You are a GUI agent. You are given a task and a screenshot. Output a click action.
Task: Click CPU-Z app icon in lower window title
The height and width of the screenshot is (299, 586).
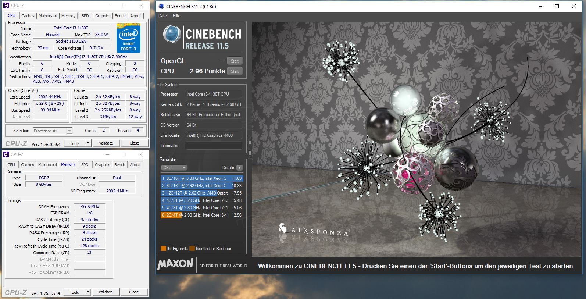(x=6, y=154)
